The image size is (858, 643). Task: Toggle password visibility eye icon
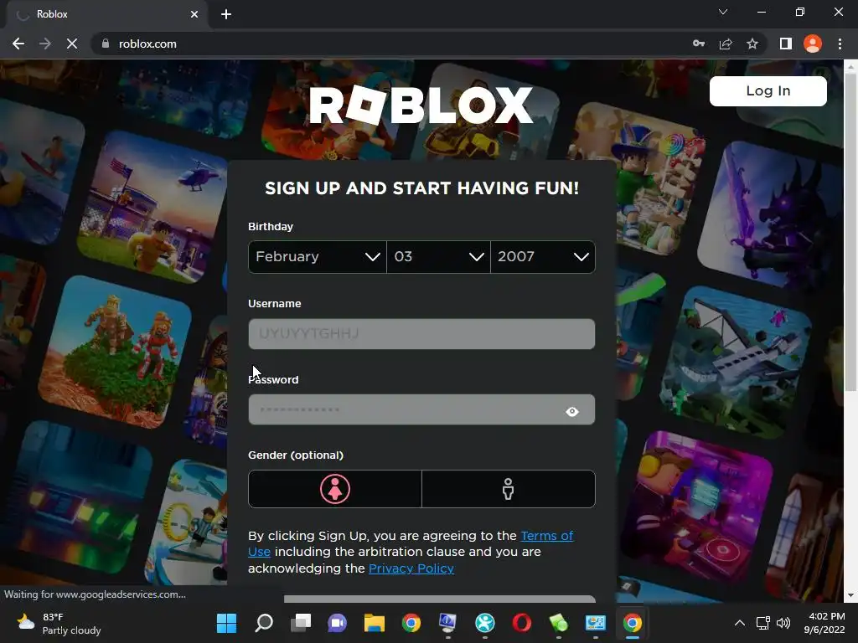[x=571, y=411]
